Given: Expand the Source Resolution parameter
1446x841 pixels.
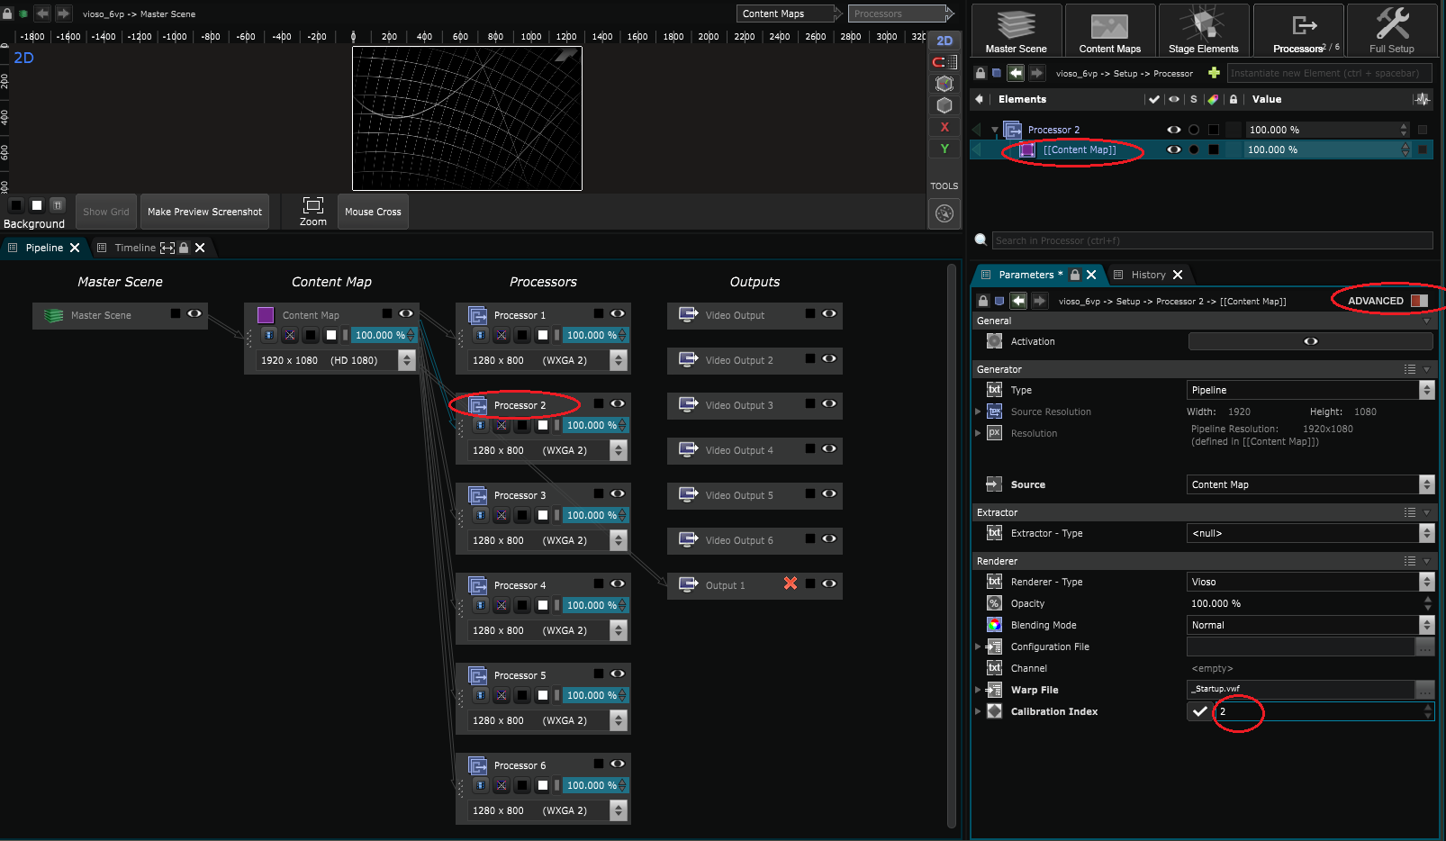Looking at the screenshot, I should pyautogui.click(x=978, y=411).
